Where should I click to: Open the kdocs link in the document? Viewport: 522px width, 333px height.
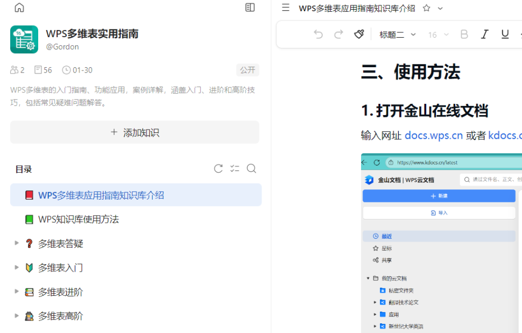[x=505, y=136]
